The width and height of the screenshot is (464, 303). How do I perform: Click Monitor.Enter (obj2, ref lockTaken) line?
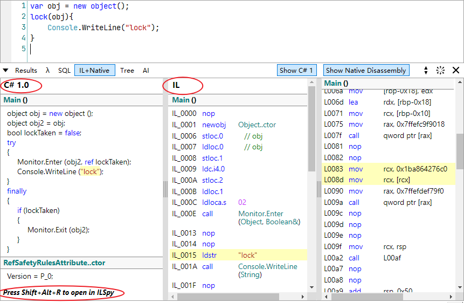[74, 162]
